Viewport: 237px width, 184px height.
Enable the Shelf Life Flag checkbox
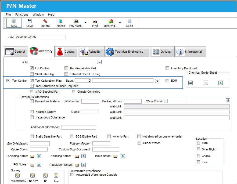(x=32, y=74)
